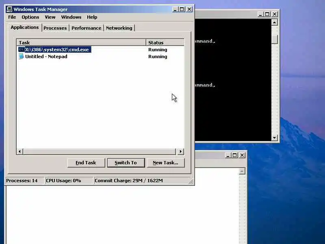Image resolution: width=325 pixels, height=244 pixels.
Task: Close the Task Manager window
Action: coord(189,9)
